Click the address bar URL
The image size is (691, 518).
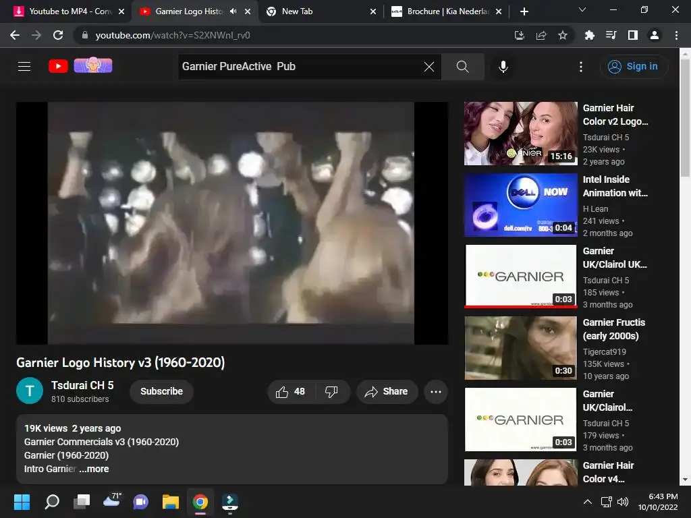pos(173,35)
